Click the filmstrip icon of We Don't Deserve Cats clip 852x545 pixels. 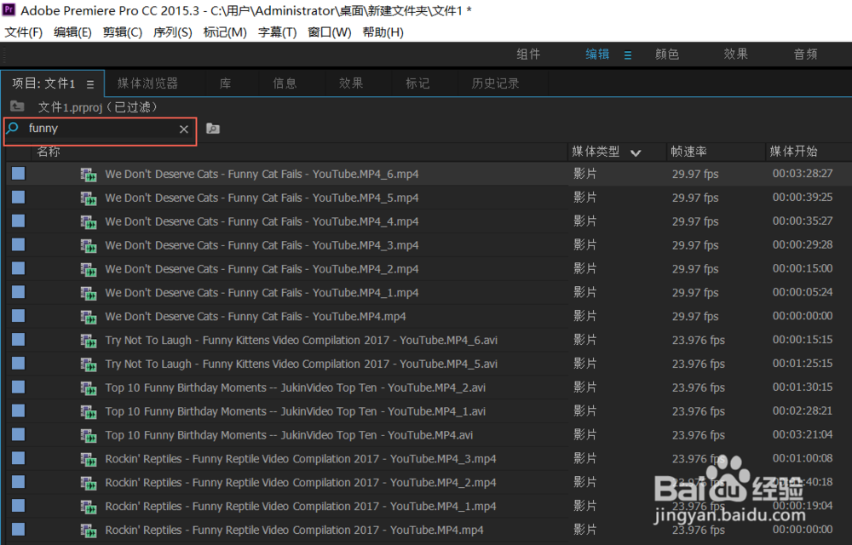click(x=89, y=173)
